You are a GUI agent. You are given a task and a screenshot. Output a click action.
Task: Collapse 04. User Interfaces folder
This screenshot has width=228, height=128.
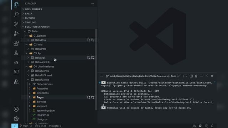click(x=26, y=66)
